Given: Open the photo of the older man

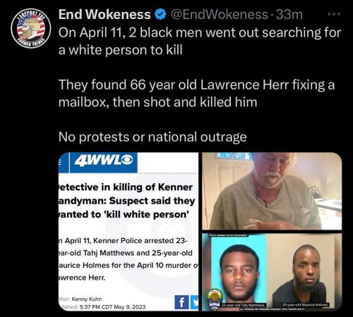Looking at the screenshot, I should 272,191.
